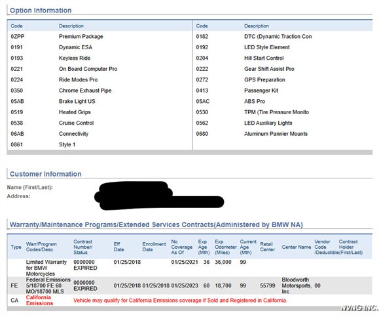Click the Federal Emissions program description

point(48,285)
